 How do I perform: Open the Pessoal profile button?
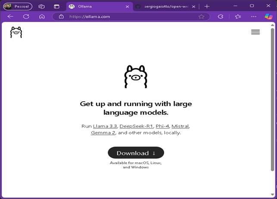tap(18, 6)
